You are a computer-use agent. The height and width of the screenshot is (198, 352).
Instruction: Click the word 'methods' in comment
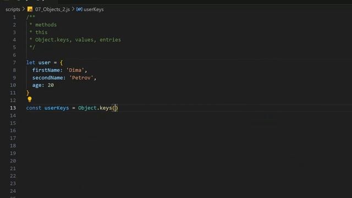(x=46, y=25)
